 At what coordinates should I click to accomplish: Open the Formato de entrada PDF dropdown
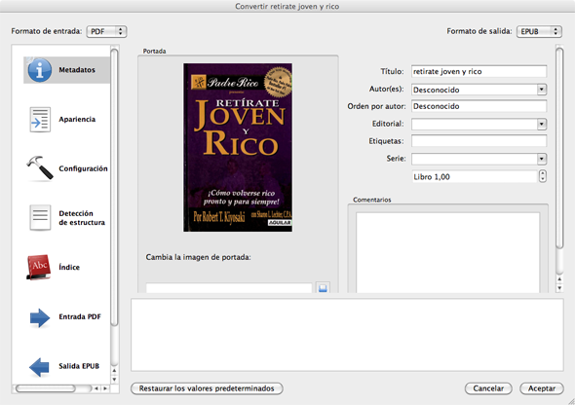click(x=106, y=31)
